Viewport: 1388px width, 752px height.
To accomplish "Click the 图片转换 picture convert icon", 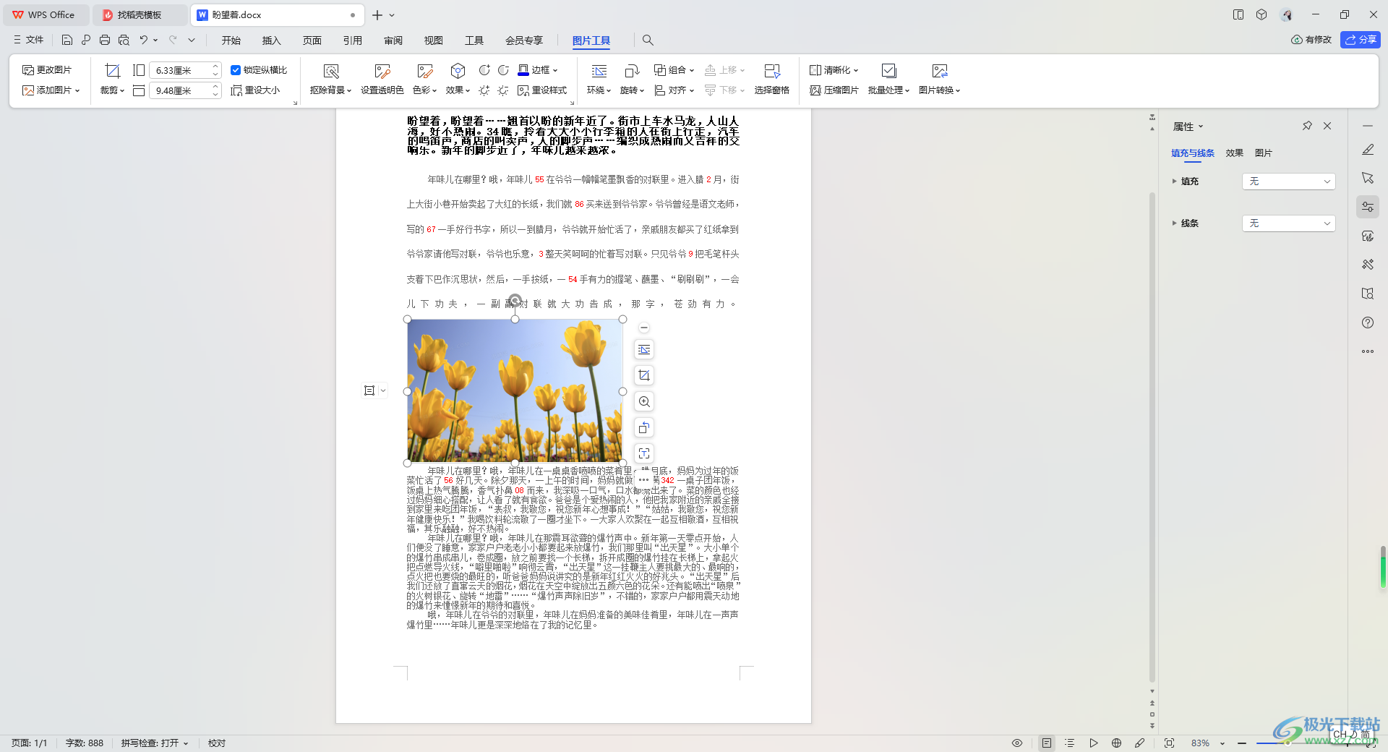I will [940, 71].
